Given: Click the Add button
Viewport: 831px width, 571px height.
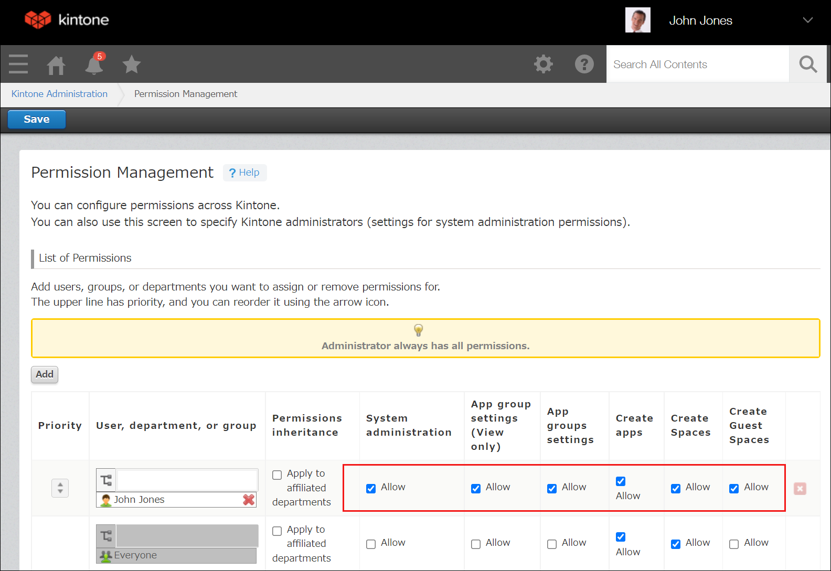Looking at the screenshot, I should pyautogui.click(x=45, y=374).
